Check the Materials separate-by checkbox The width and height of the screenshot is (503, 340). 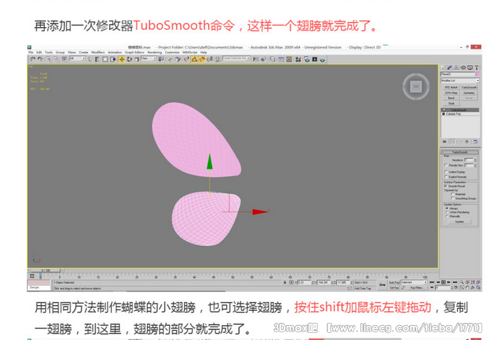[x=452, y=194]
